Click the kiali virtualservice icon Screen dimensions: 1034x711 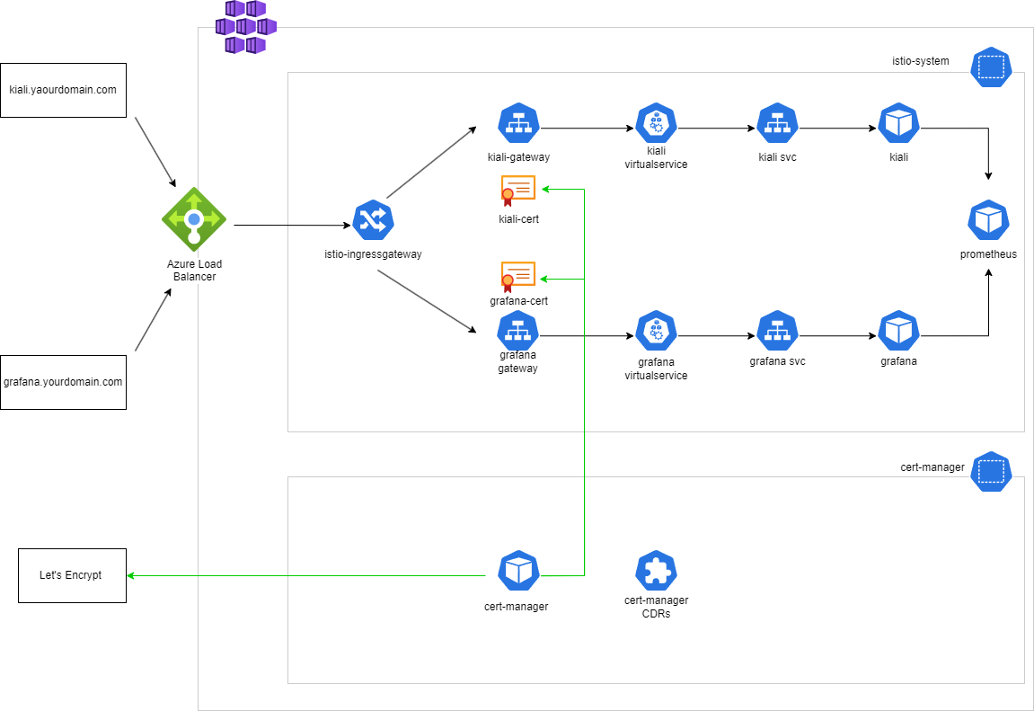pos(656,122)
